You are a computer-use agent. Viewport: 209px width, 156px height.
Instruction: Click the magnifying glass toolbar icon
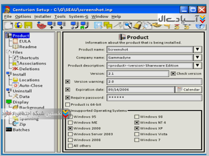tap(127, 25)
